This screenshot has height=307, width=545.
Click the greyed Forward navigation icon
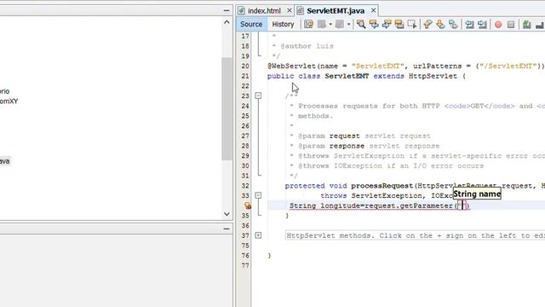(340, 24)
